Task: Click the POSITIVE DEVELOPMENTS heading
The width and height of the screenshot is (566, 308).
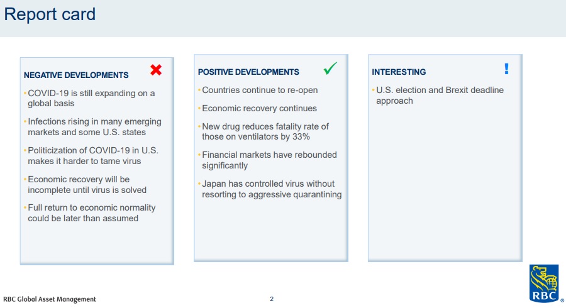Action: coord(248,72)
